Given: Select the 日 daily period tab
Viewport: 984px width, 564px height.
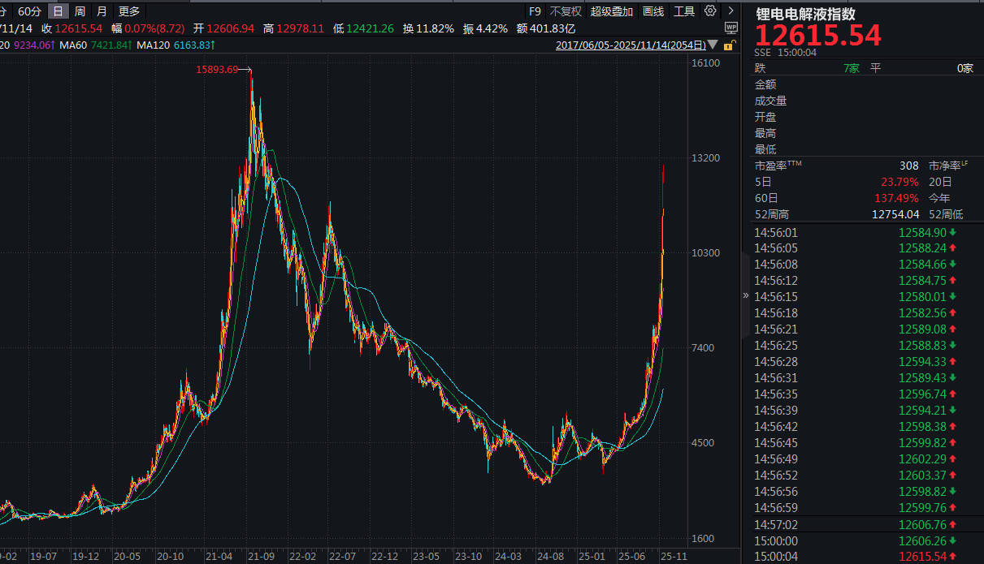Looking at the screenshot, I should click(59, 11).
